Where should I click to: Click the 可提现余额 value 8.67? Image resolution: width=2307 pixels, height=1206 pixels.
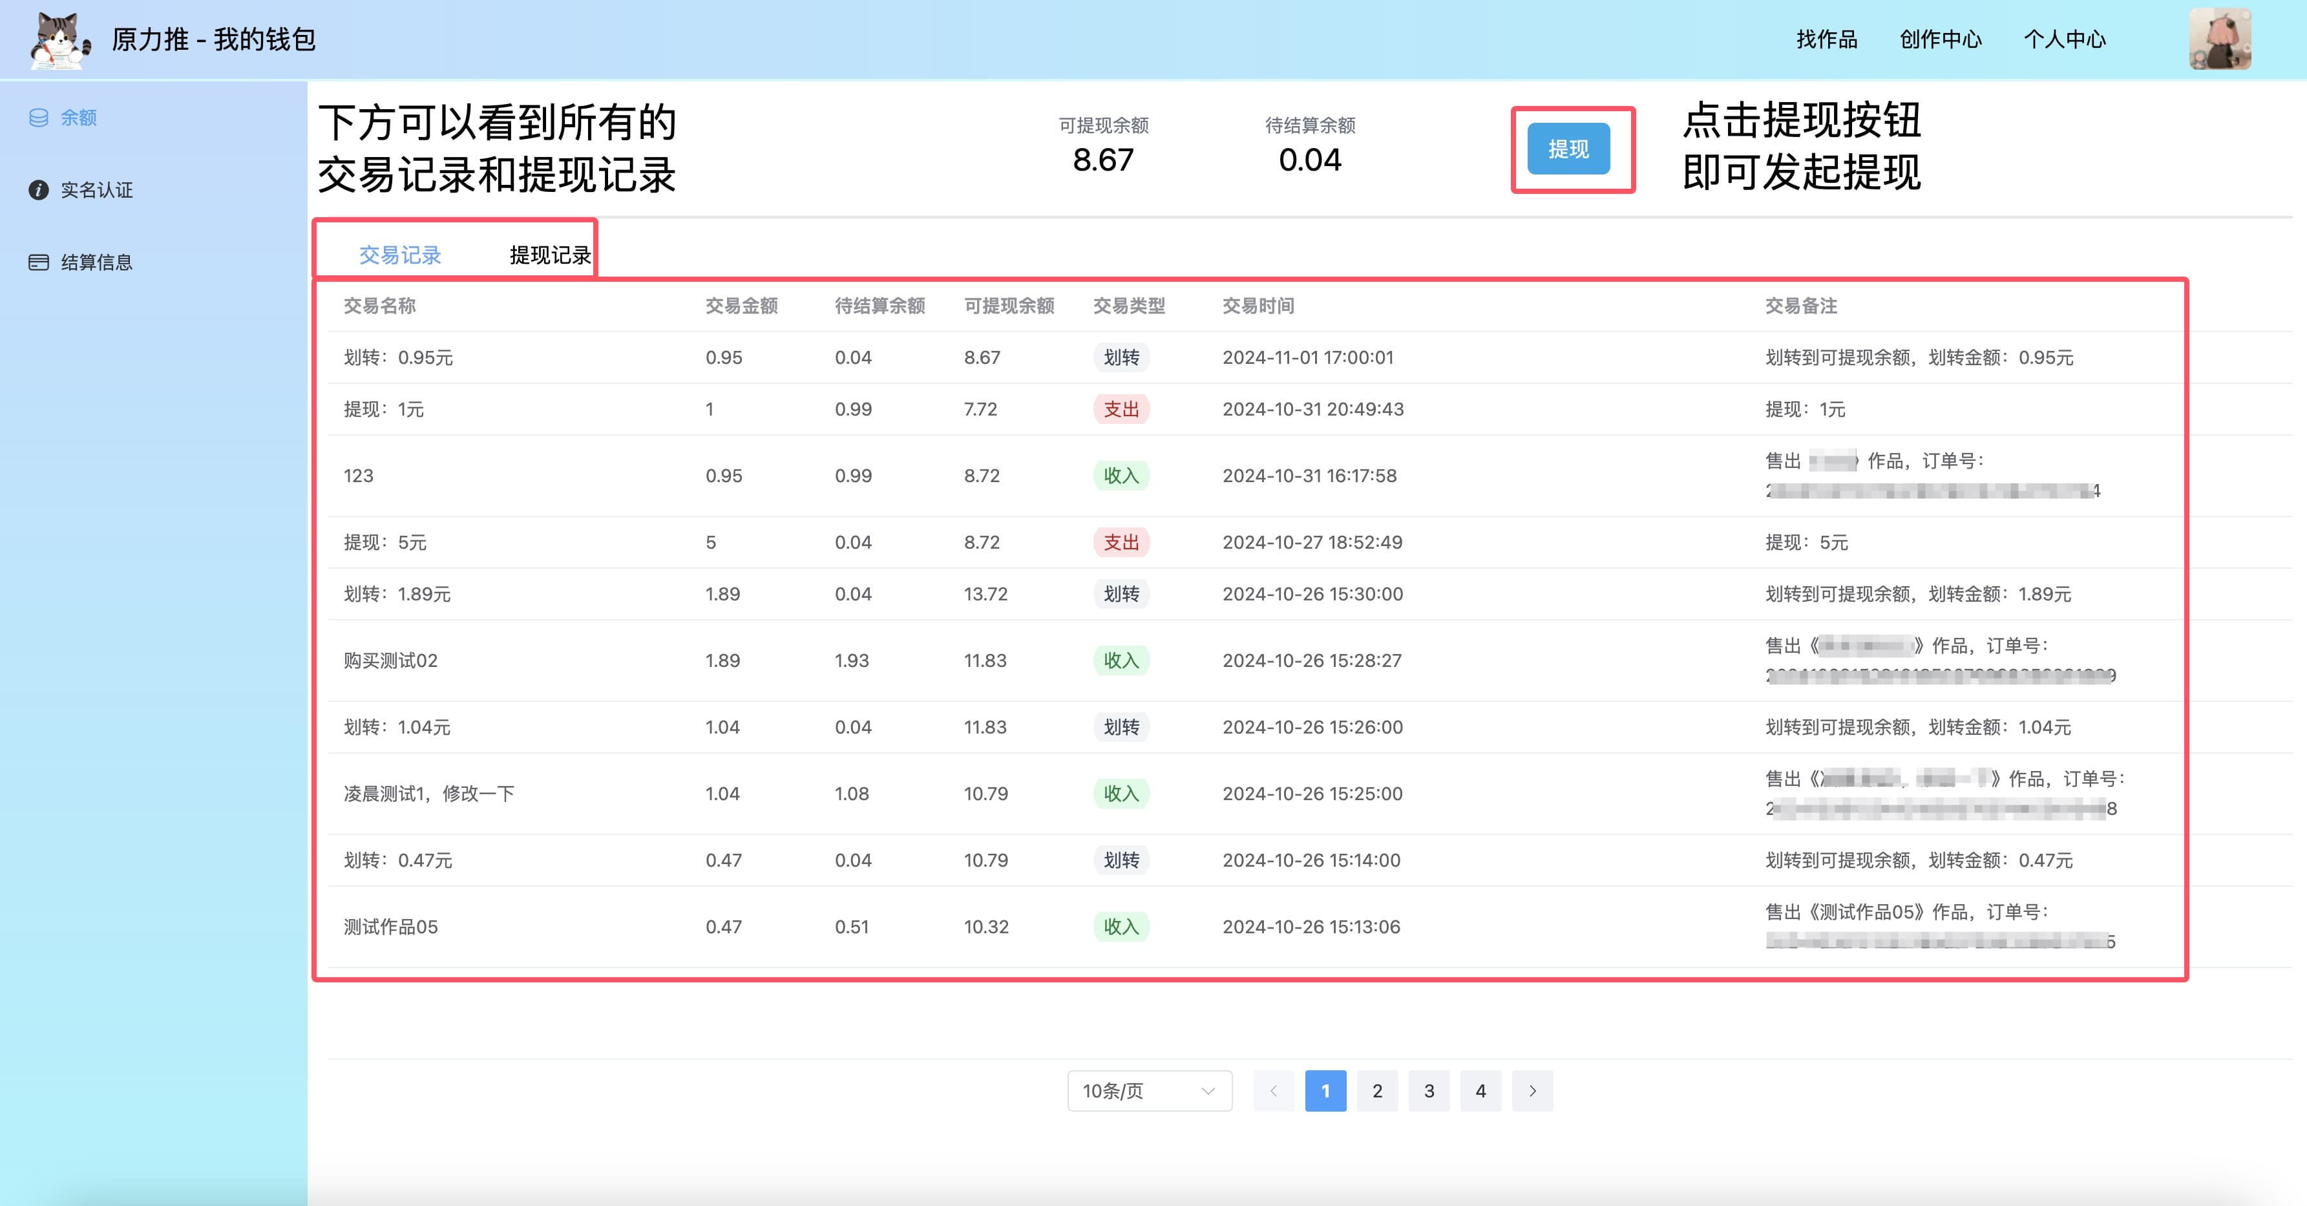point(1103,160)
